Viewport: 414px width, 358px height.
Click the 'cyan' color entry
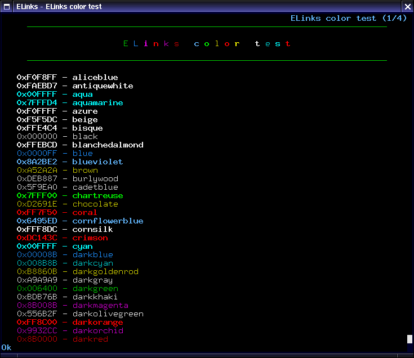tap(55, 246)
